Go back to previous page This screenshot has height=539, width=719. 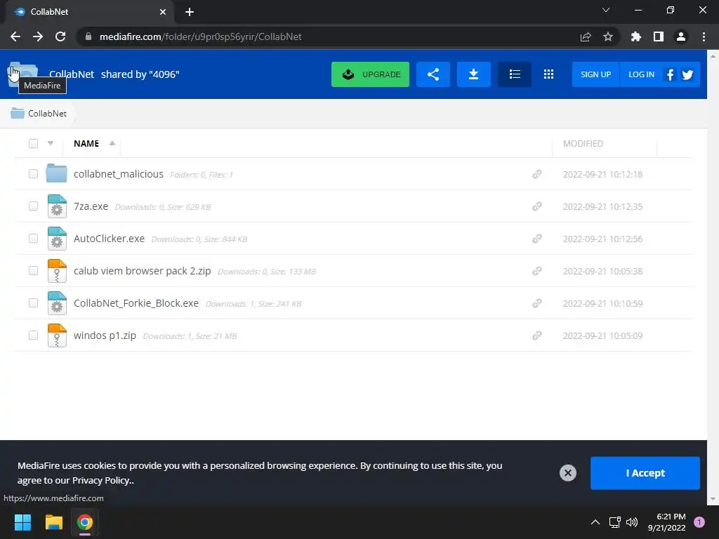click(15, 36)
